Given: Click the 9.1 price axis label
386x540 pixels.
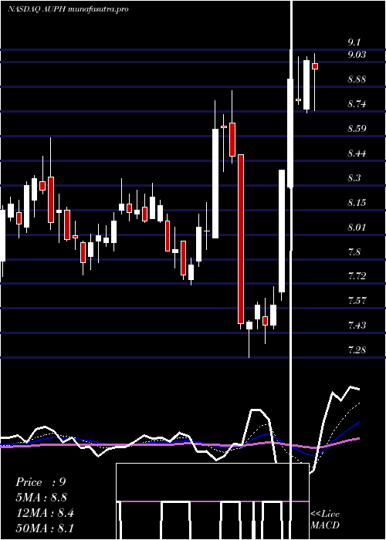Looking at the screenshot, I should click(x=354, y=42).
